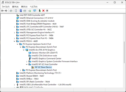Collapse the upper PCI Express Downstream Switch Port
The width and height of the screenshot is (126, 92).
[21, 47]
